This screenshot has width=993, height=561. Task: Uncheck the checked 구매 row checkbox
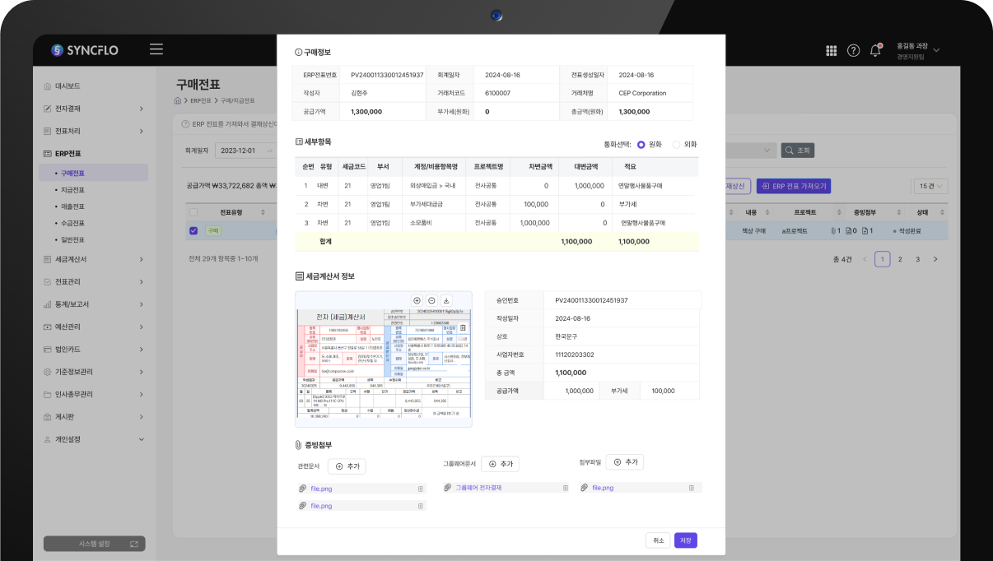tap(193, 231)
